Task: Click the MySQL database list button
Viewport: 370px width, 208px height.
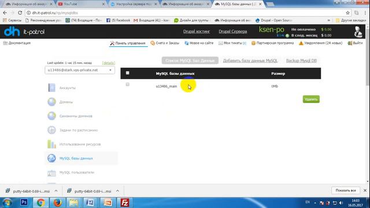Action: coord(190,61)
